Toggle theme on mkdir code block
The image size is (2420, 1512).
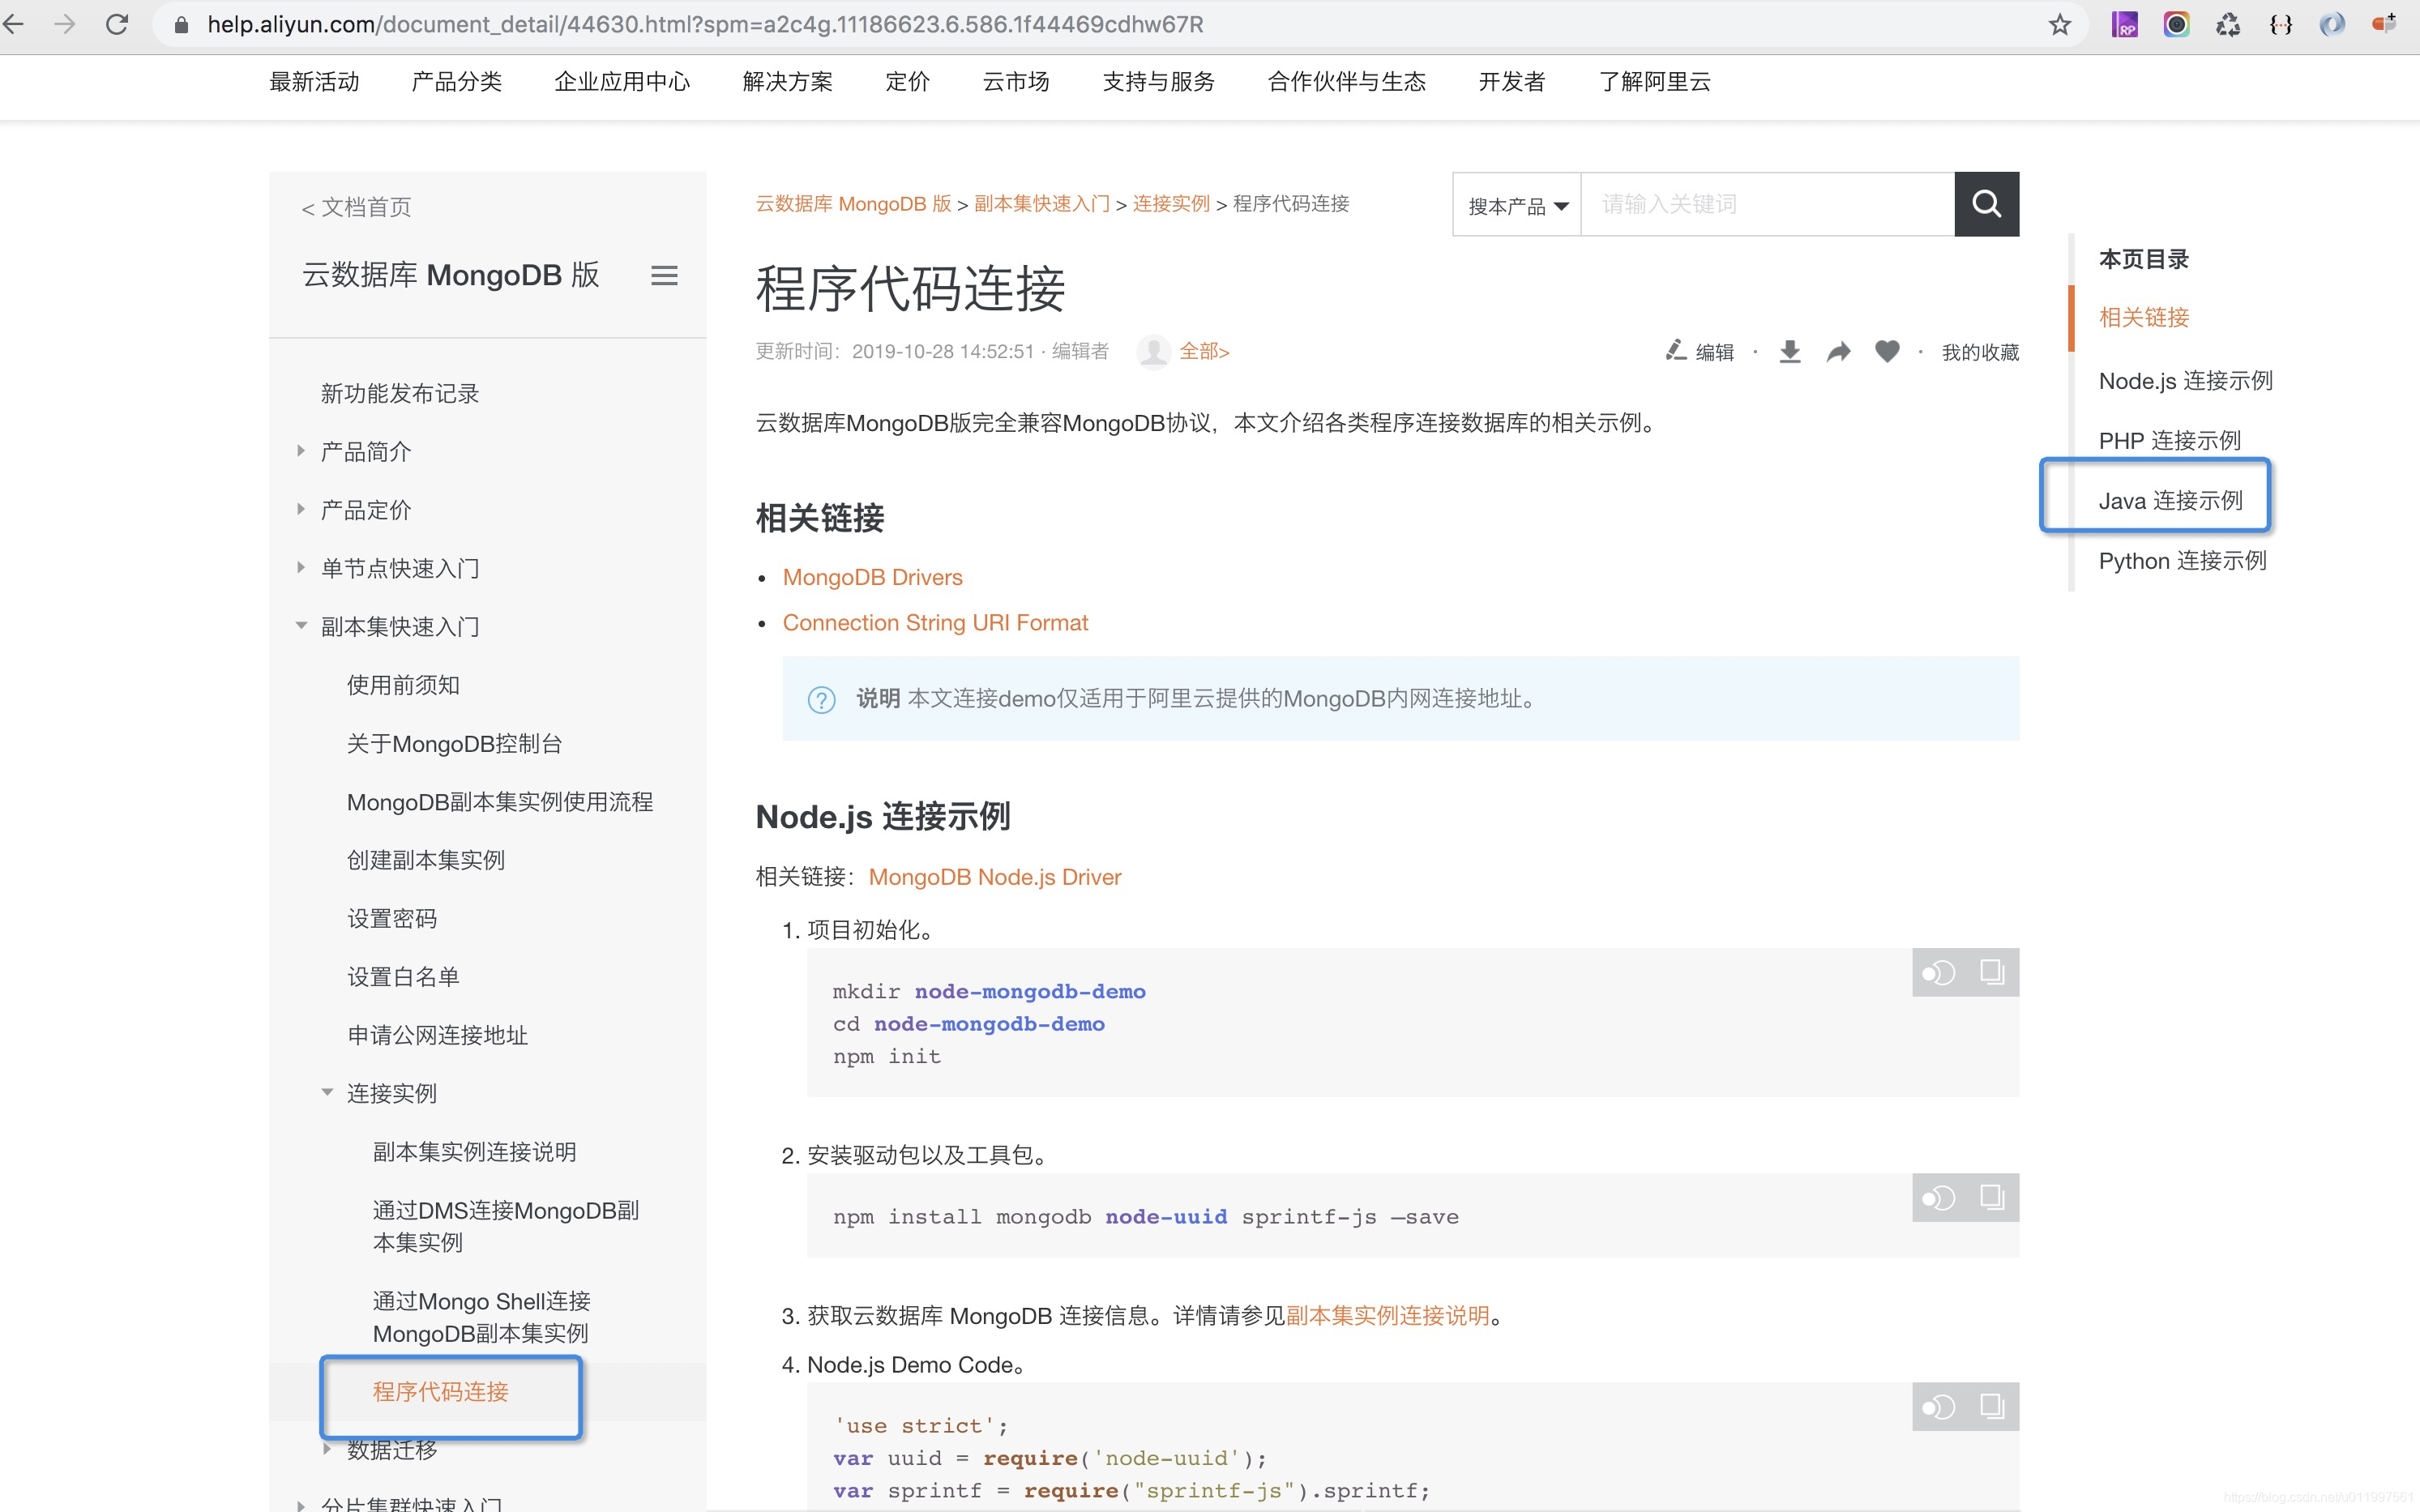click(1938, 972)
